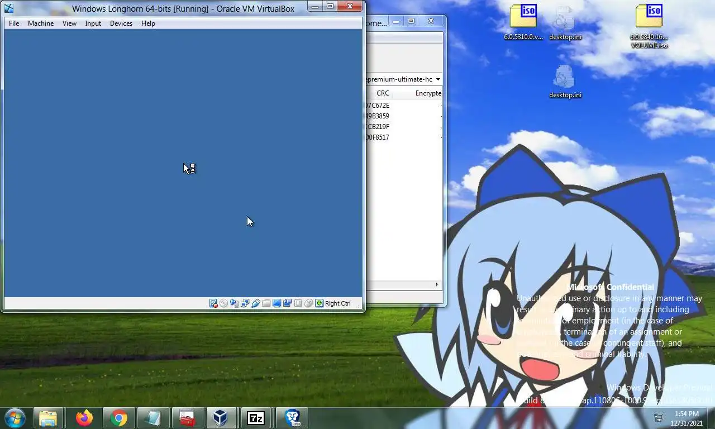This screenshot has width=715, height=429.
Task: Select the row with CRC ending 0F8517
Action: click(x=404, y=137)
